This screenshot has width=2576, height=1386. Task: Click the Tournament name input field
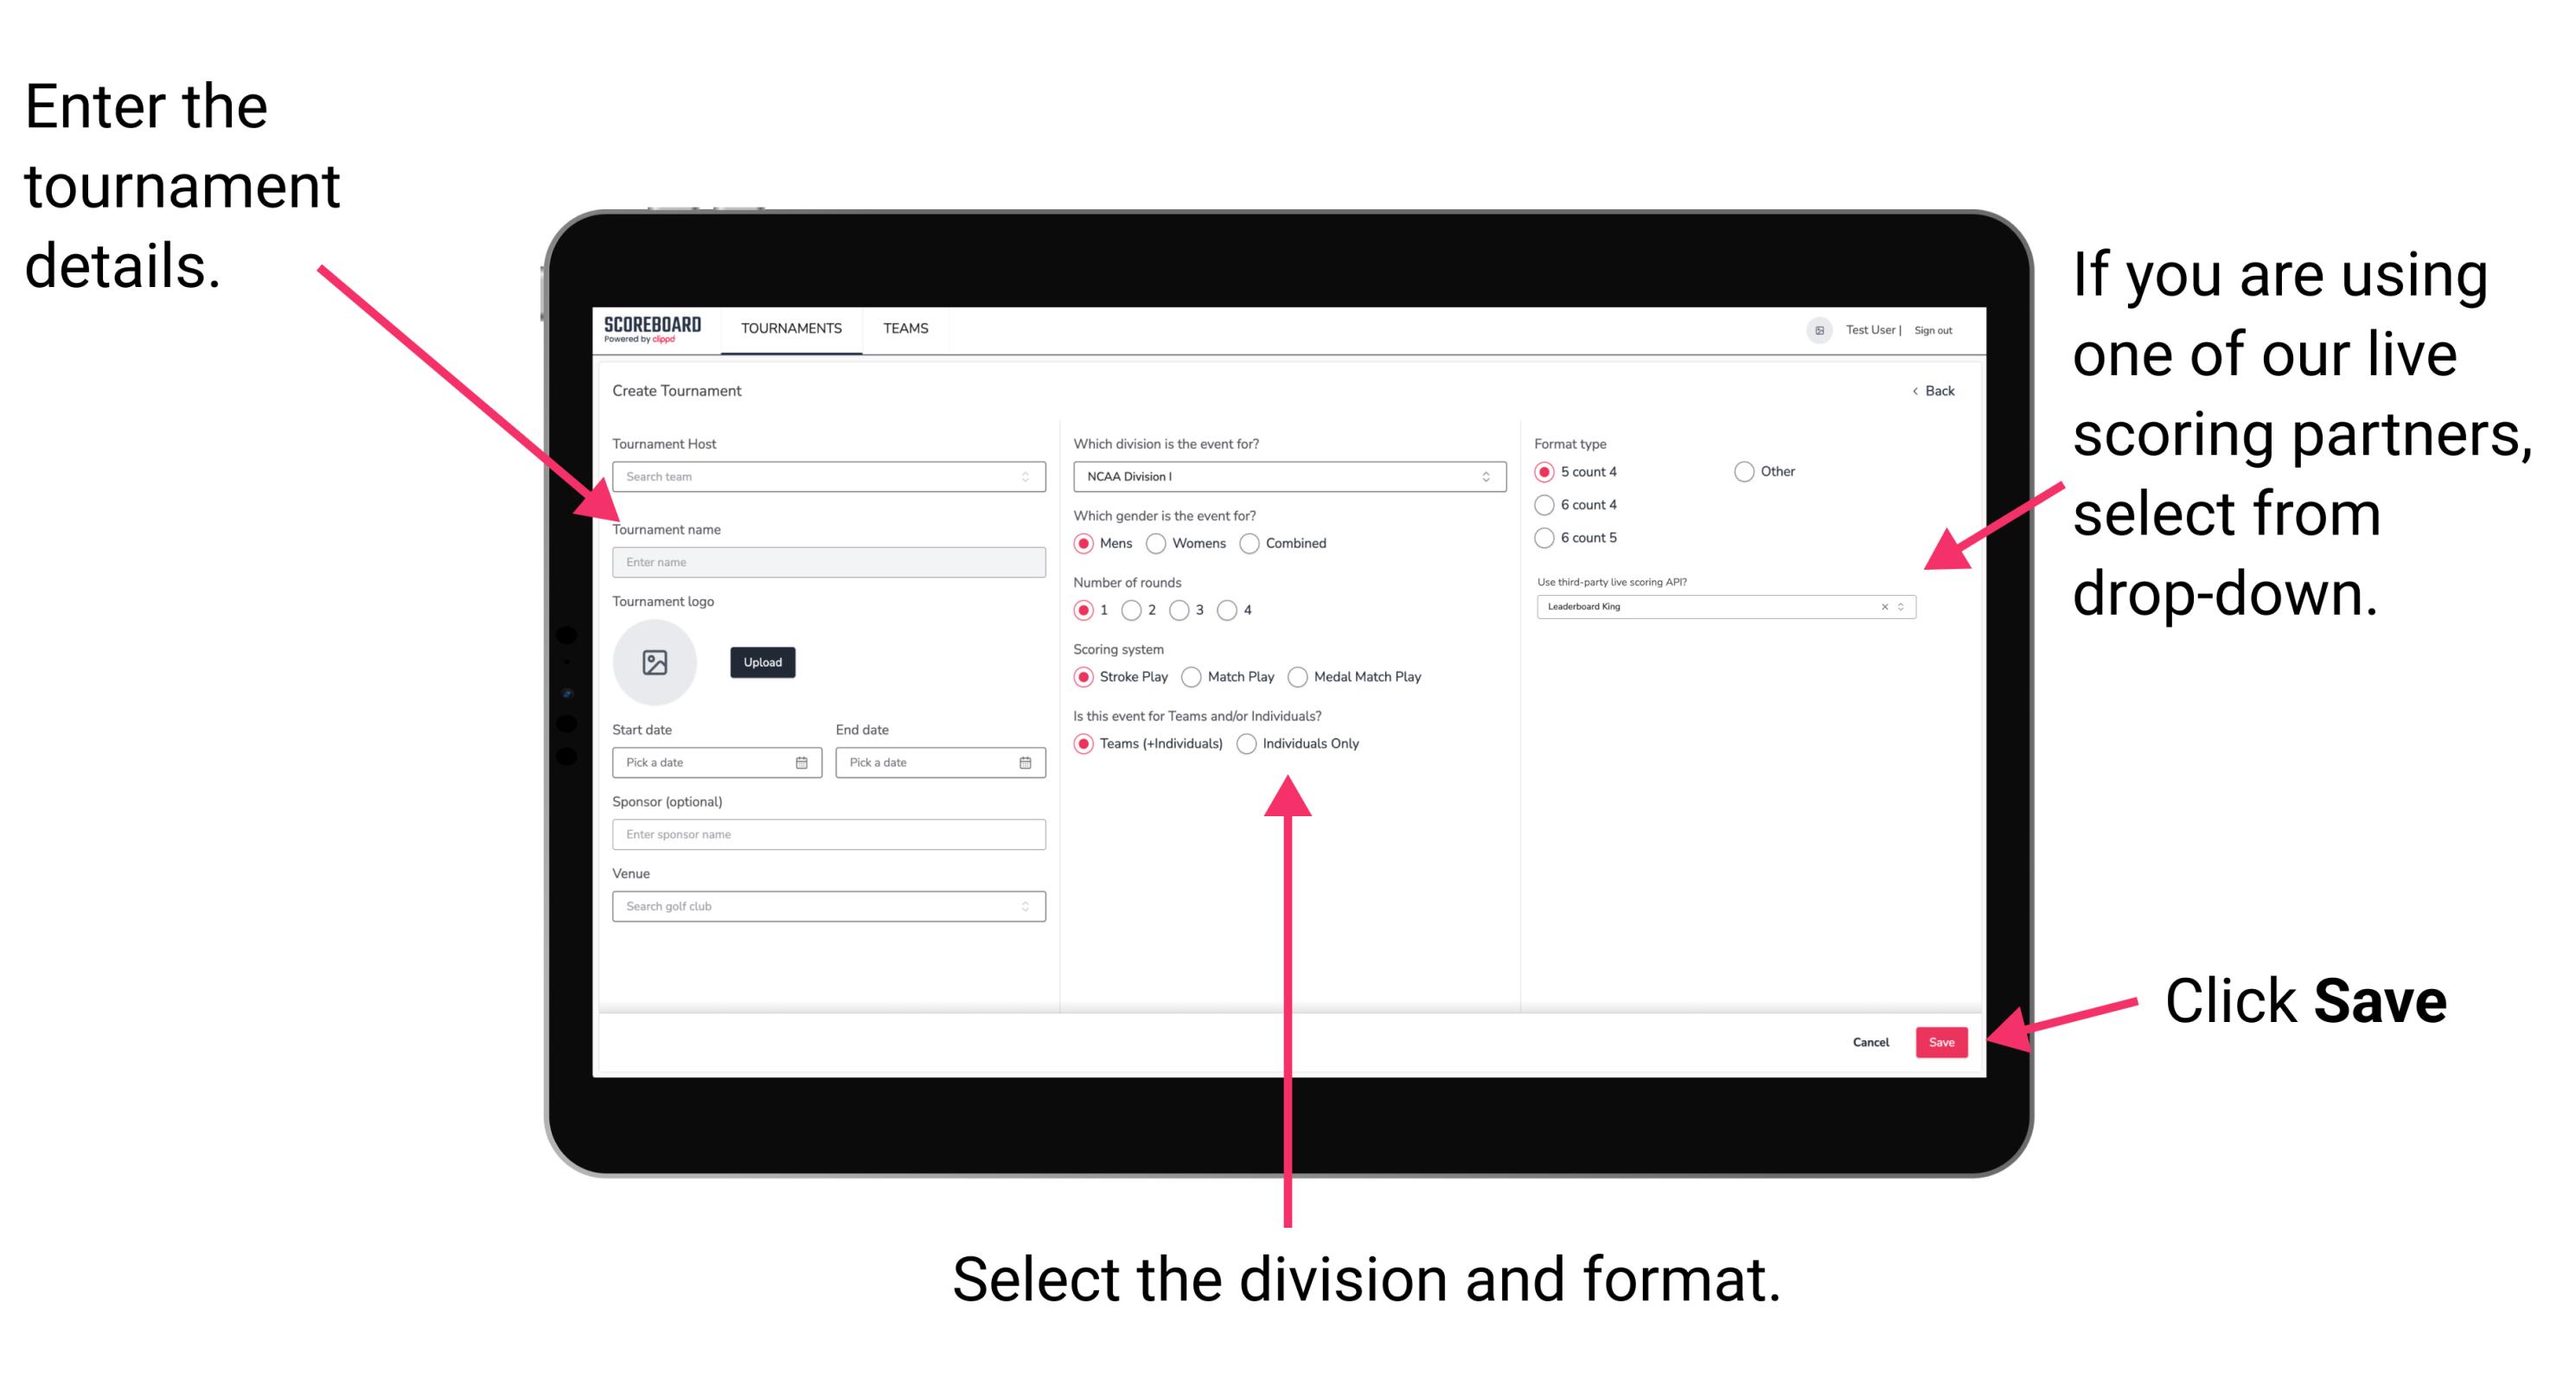click(825, 561)
